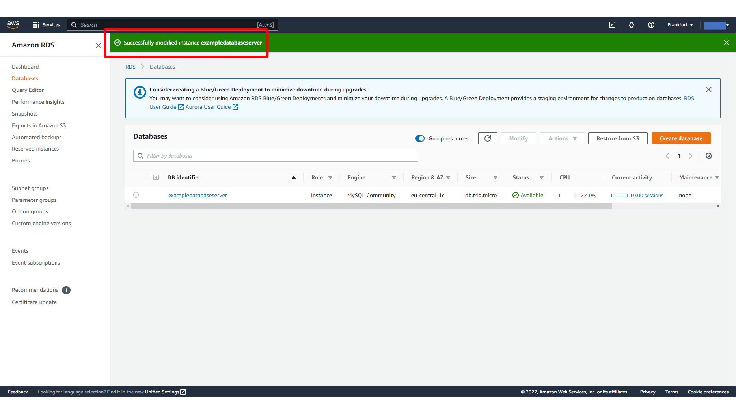Screen dimensions: 736x414
Task: Refresh the Databases list
Action: pos(487,138)
